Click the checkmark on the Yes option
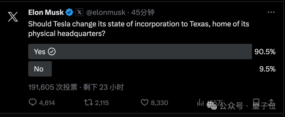285x117 pixels. click(52, 52)
